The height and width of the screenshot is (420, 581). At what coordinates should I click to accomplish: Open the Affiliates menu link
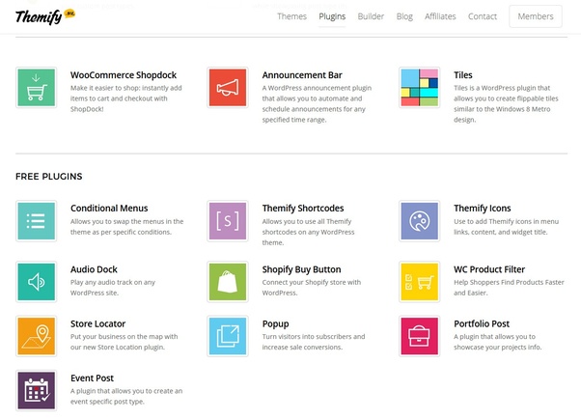pyautogui.click(x=440, y=16)
